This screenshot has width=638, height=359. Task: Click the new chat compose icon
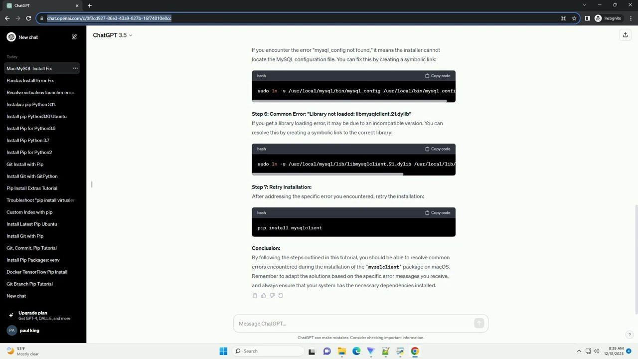(74, 37)
